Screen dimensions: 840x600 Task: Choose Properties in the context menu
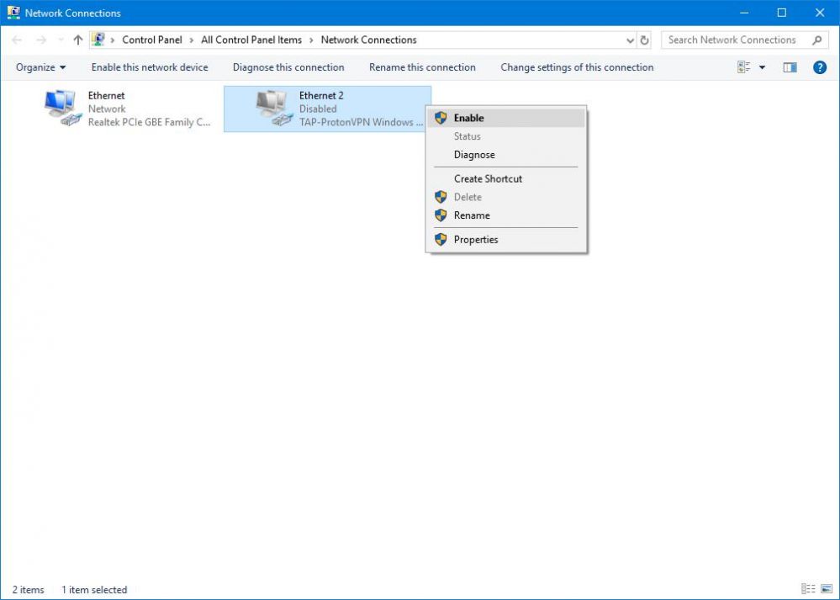476,240
